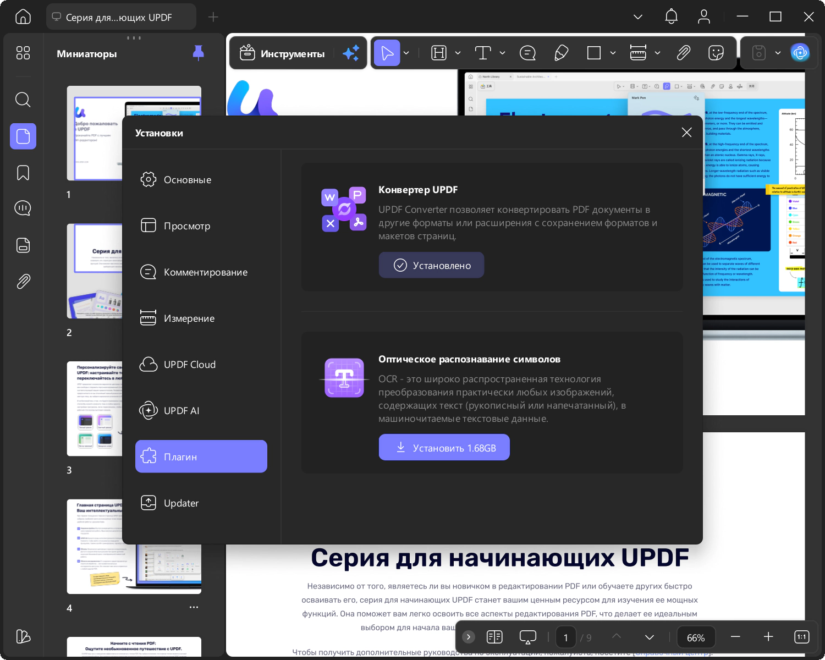This screenshot has height=660, width=825.
Task: Open the sticker tool in the toolbar
Action: 716,53
